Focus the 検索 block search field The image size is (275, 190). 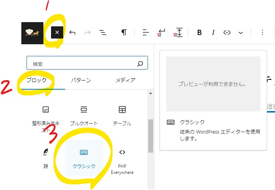tap(87, 63)
